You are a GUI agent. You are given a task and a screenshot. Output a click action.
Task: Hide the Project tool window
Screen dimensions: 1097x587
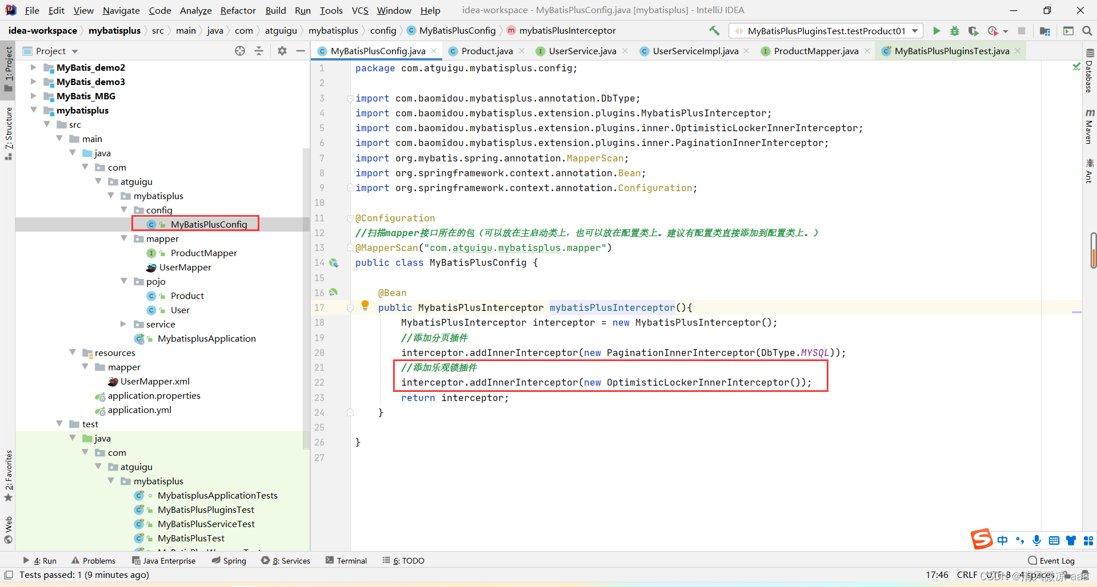coord(301,51)
